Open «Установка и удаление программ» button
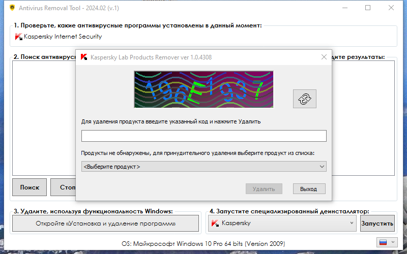The height and width of the screenshot is (254, 407). [x=106, y=223]
